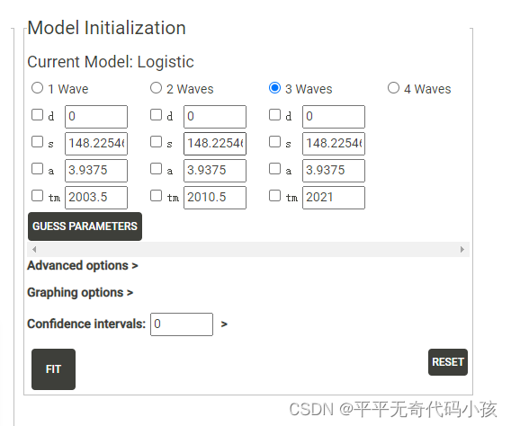Image resolution: width=511 pixels, height=426 pixels.
Task: Toggle the a checkbox in first wave
Action: click(x=37, y=169)
